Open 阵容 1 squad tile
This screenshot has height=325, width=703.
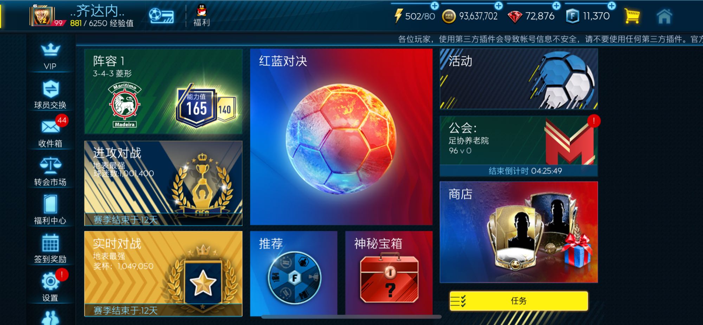point(163,91)
